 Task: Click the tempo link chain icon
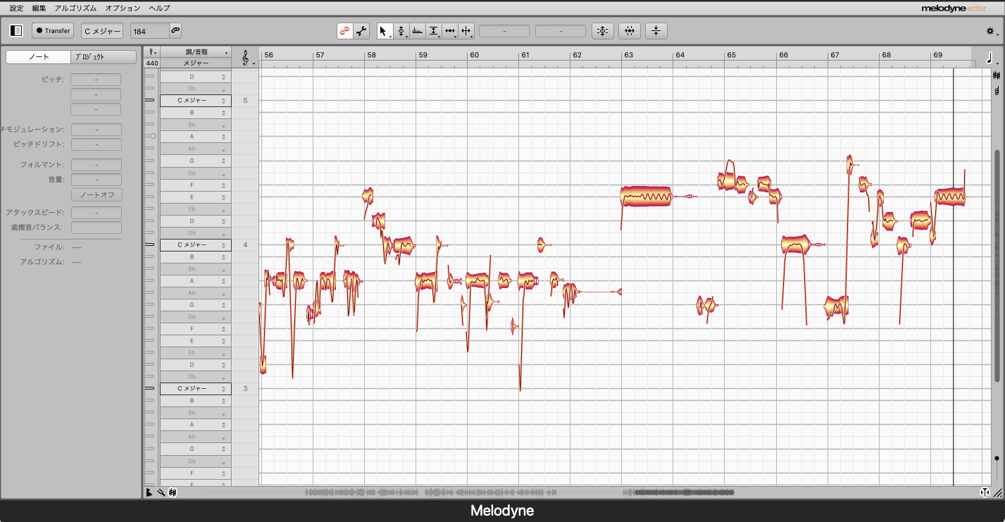click(175, 31)
